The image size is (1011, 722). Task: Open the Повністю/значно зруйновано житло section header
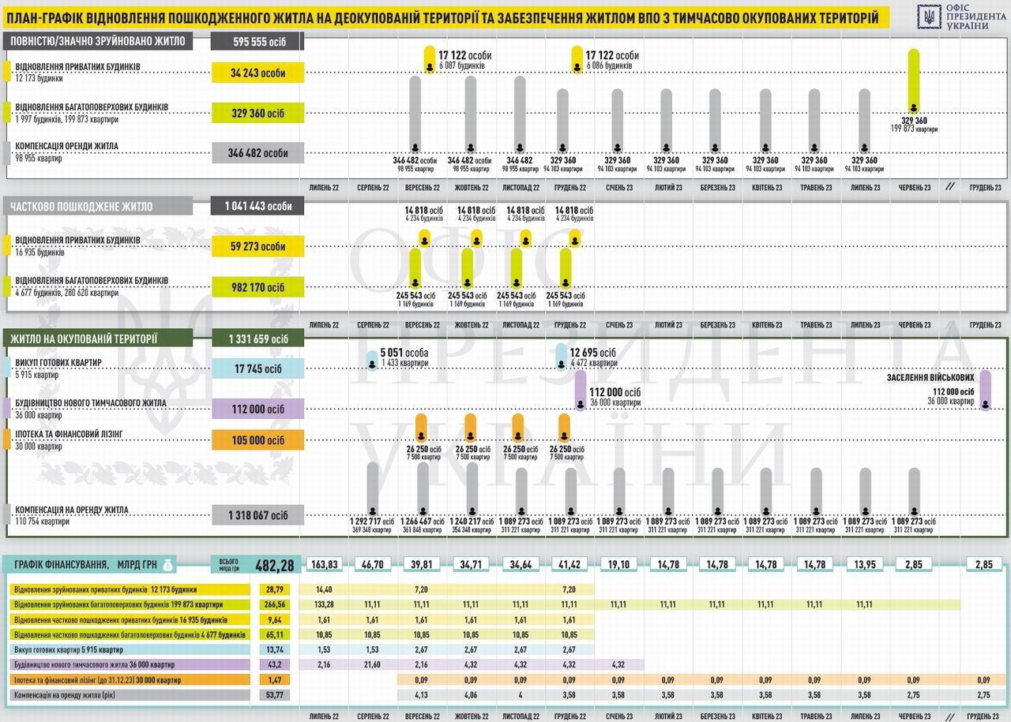coord(99,41)
